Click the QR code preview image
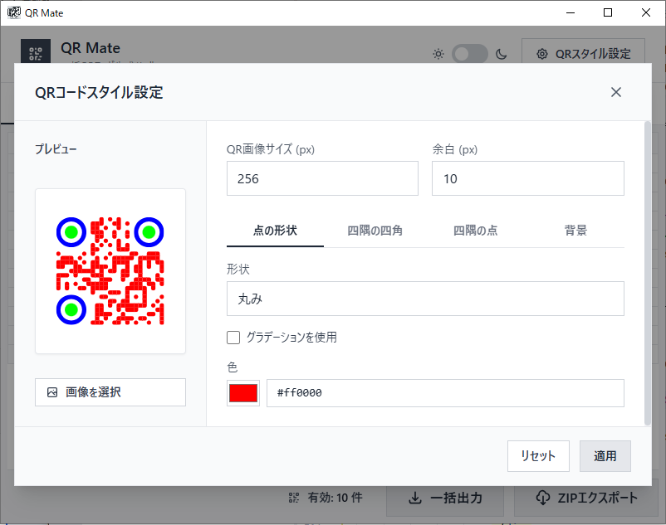Viewport: 666px width, 525px height. pyautogui.click(x=110, y=270)
